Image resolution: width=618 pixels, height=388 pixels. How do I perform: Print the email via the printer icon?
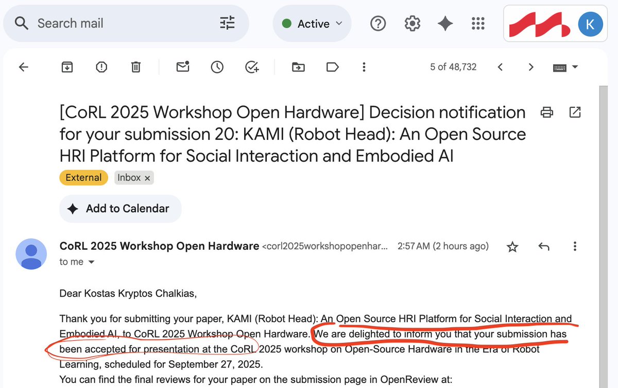click(x=547, y=112)
